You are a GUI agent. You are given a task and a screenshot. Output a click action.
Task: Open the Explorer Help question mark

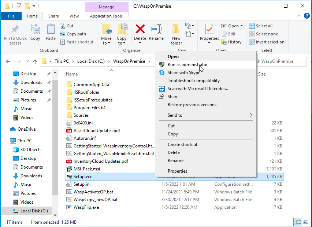[x=307, y=16]
